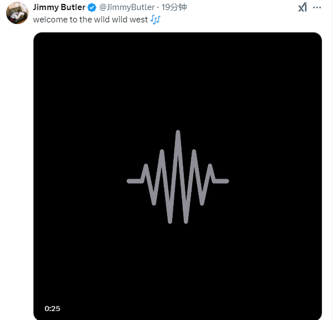Click the 0:25 duration label
Viewport: 333px width, 320px height.
pyautogui.click(x=53, y=308)
